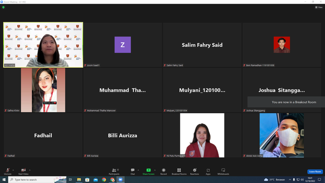Open network settings tray icon
The height and width of the screenshot is (183, 325).
tap(298, 179)
